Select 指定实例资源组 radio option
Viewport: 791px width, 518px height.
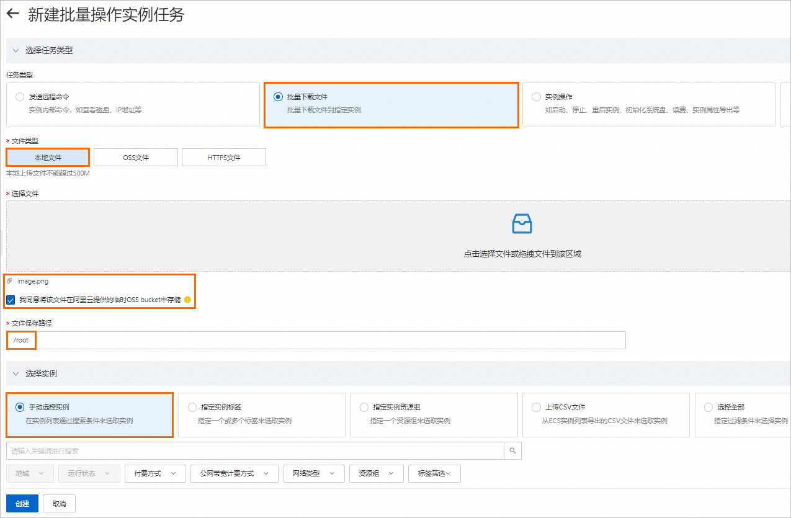pyautogui.click(x=364, y=407)
